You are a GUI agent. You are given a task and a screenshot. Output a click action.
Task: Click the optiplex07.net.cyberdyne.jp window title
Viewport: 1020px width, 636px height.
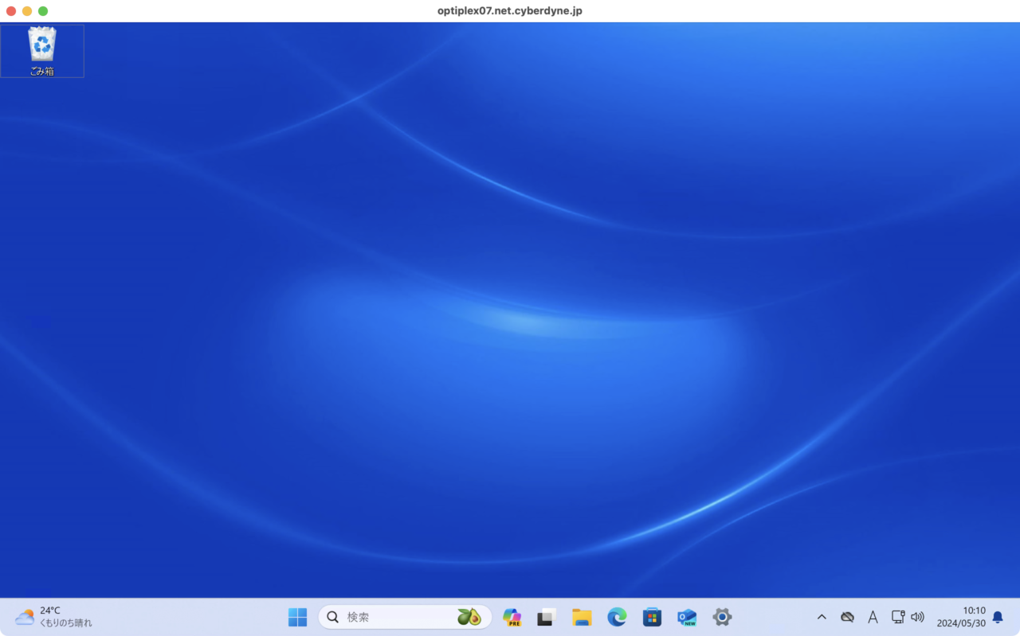(510, 11)
